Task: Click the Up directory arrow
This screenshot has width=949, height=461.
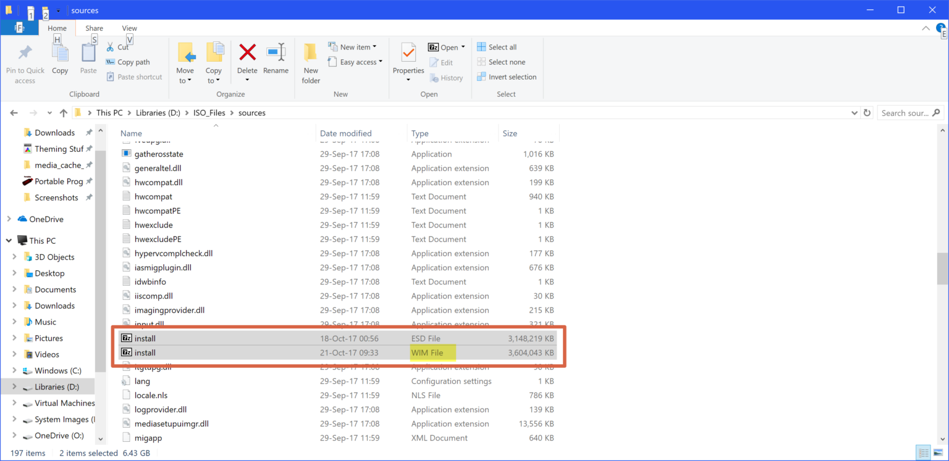Action: 63,113
